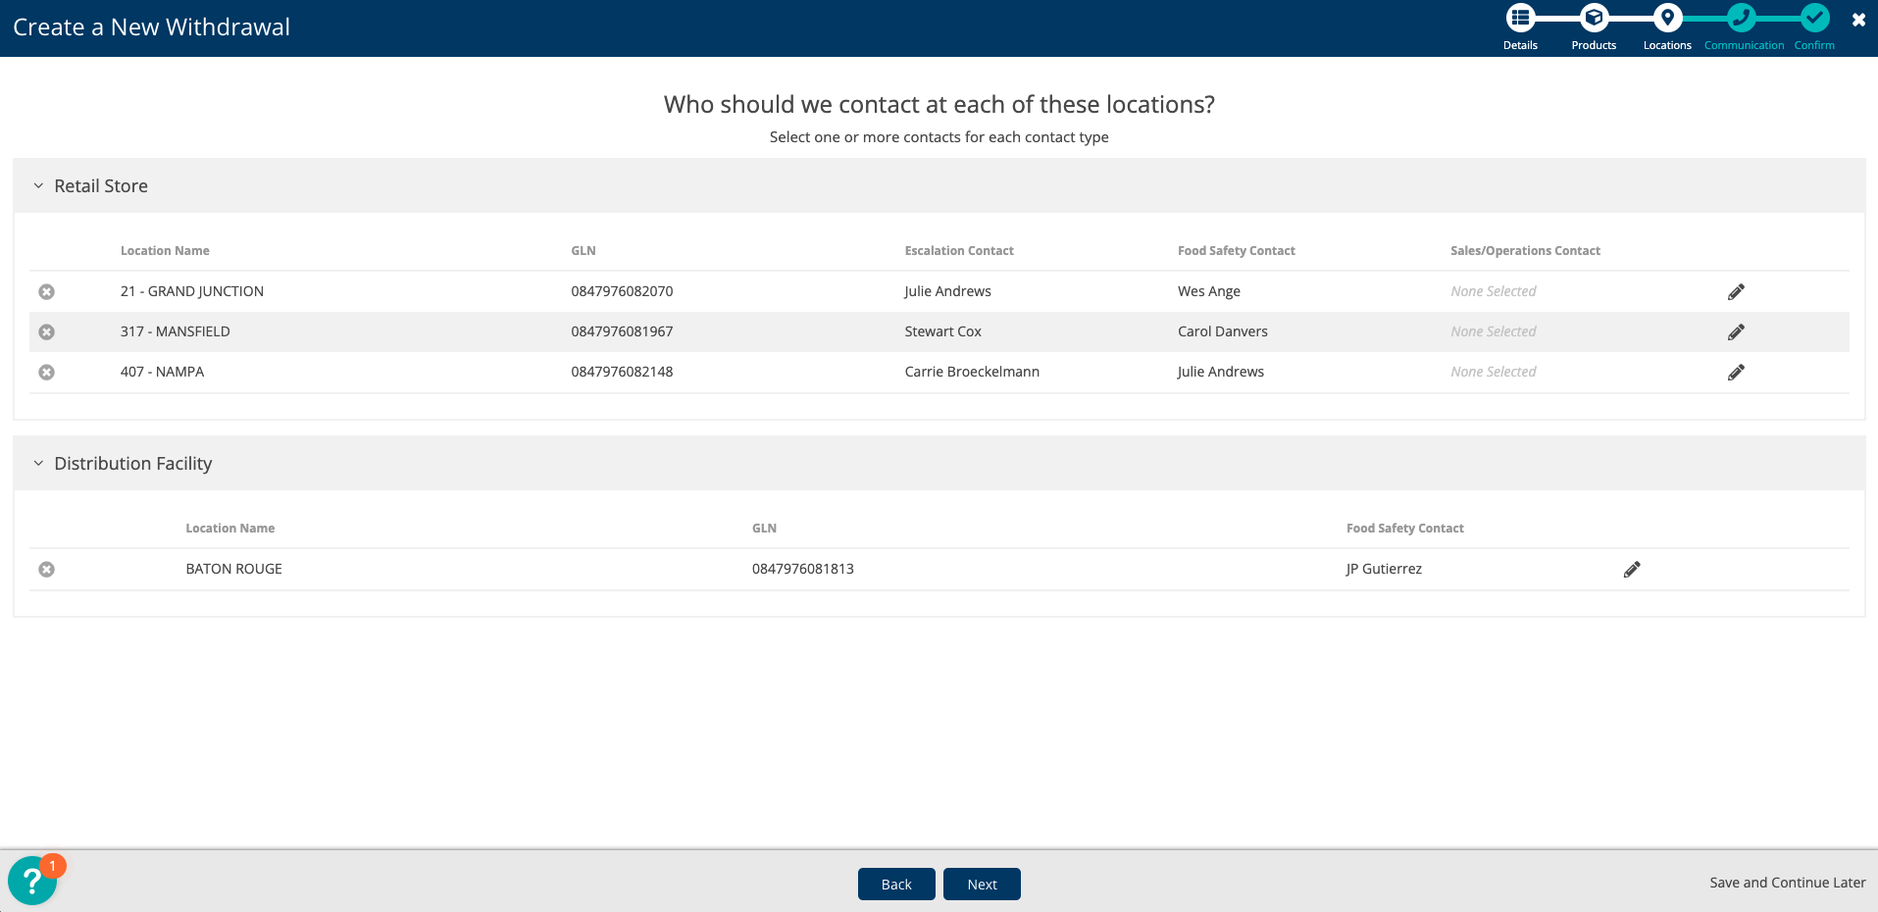The width and height of the screenshot is (1878, 912).
Task: Edit contacts for 407 - NAMPA
Action: point(1736,373)
